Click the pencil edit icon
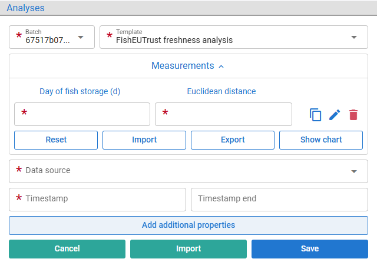The height and width of the screenshot is (262, 377). pyautogui.click(x=335, y=115)
